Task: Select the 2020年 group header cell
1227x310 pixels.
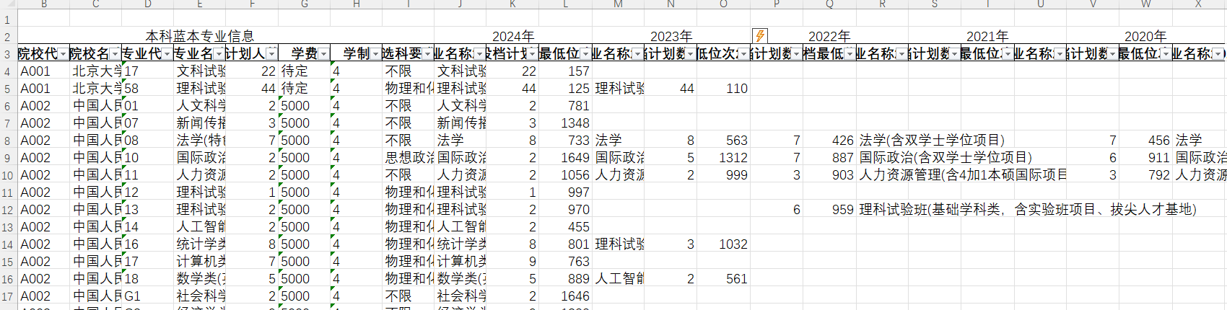Action: coord(1145,36)
